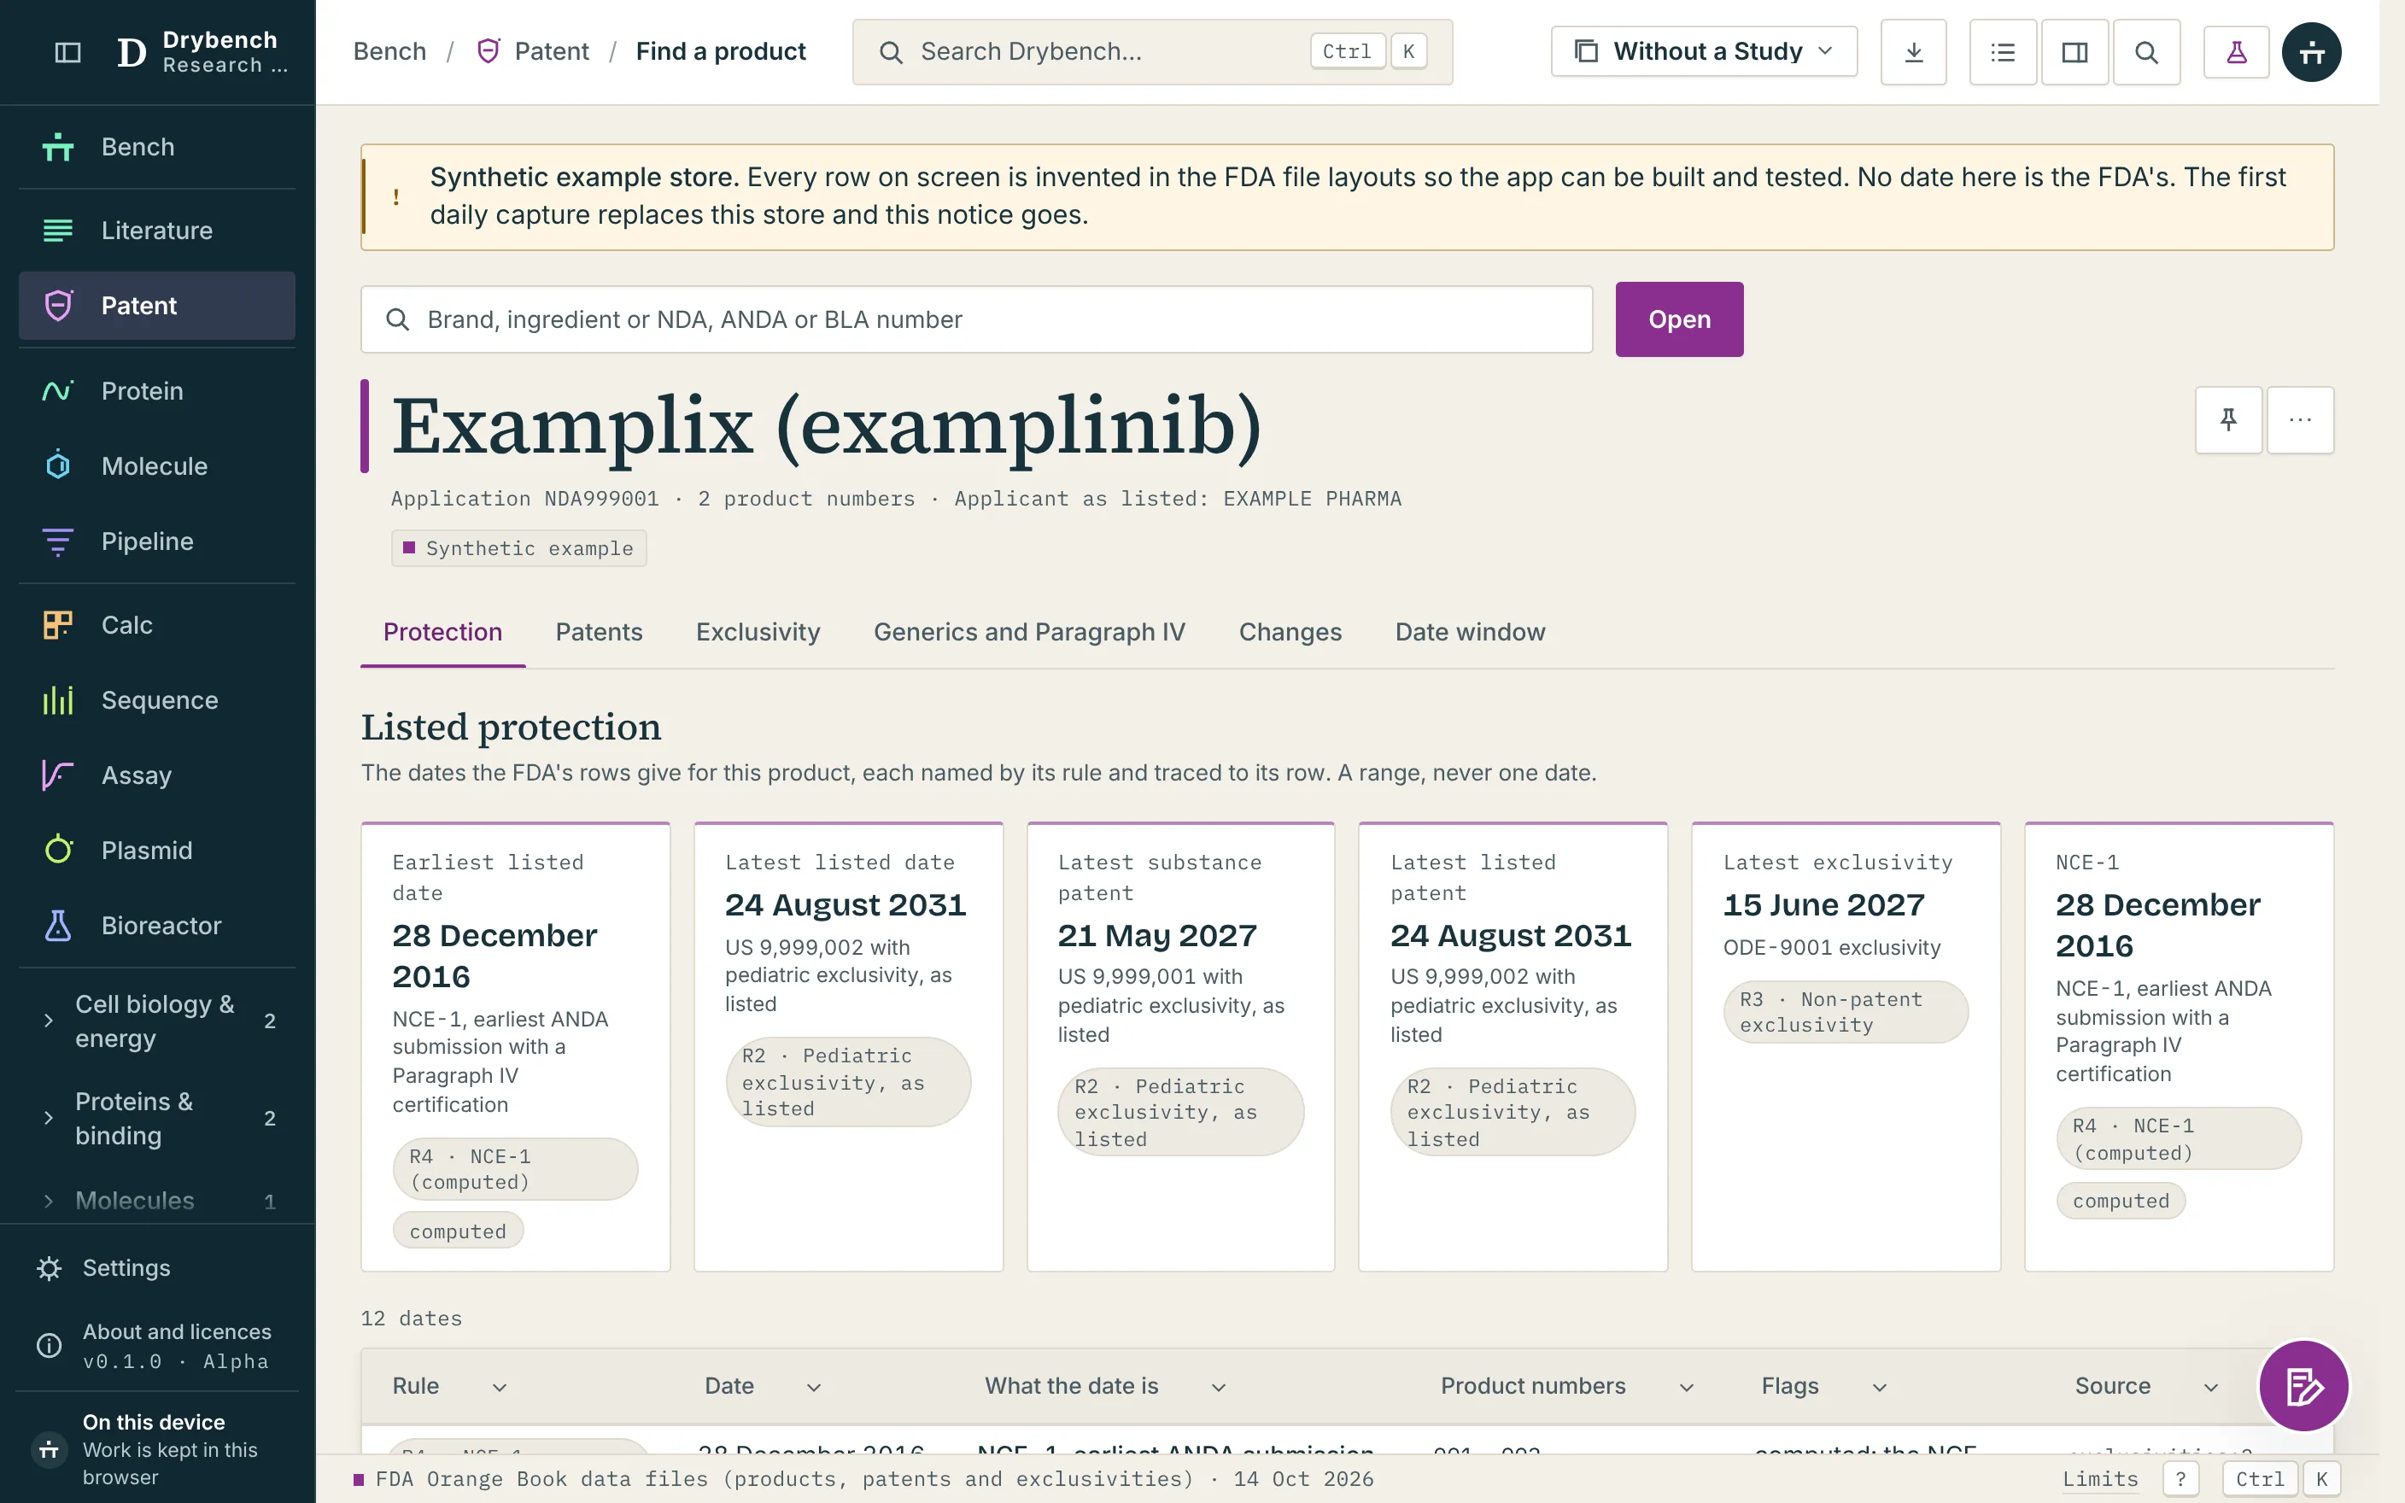Expand Proteins & binding group
This screenshot has width=2405, height=1503.
point(157,1119)
